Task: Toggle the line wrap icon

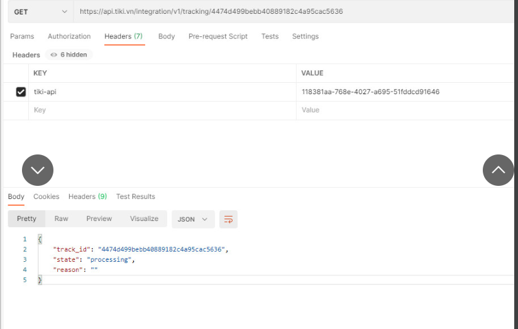Action: (x=228, y=220)
